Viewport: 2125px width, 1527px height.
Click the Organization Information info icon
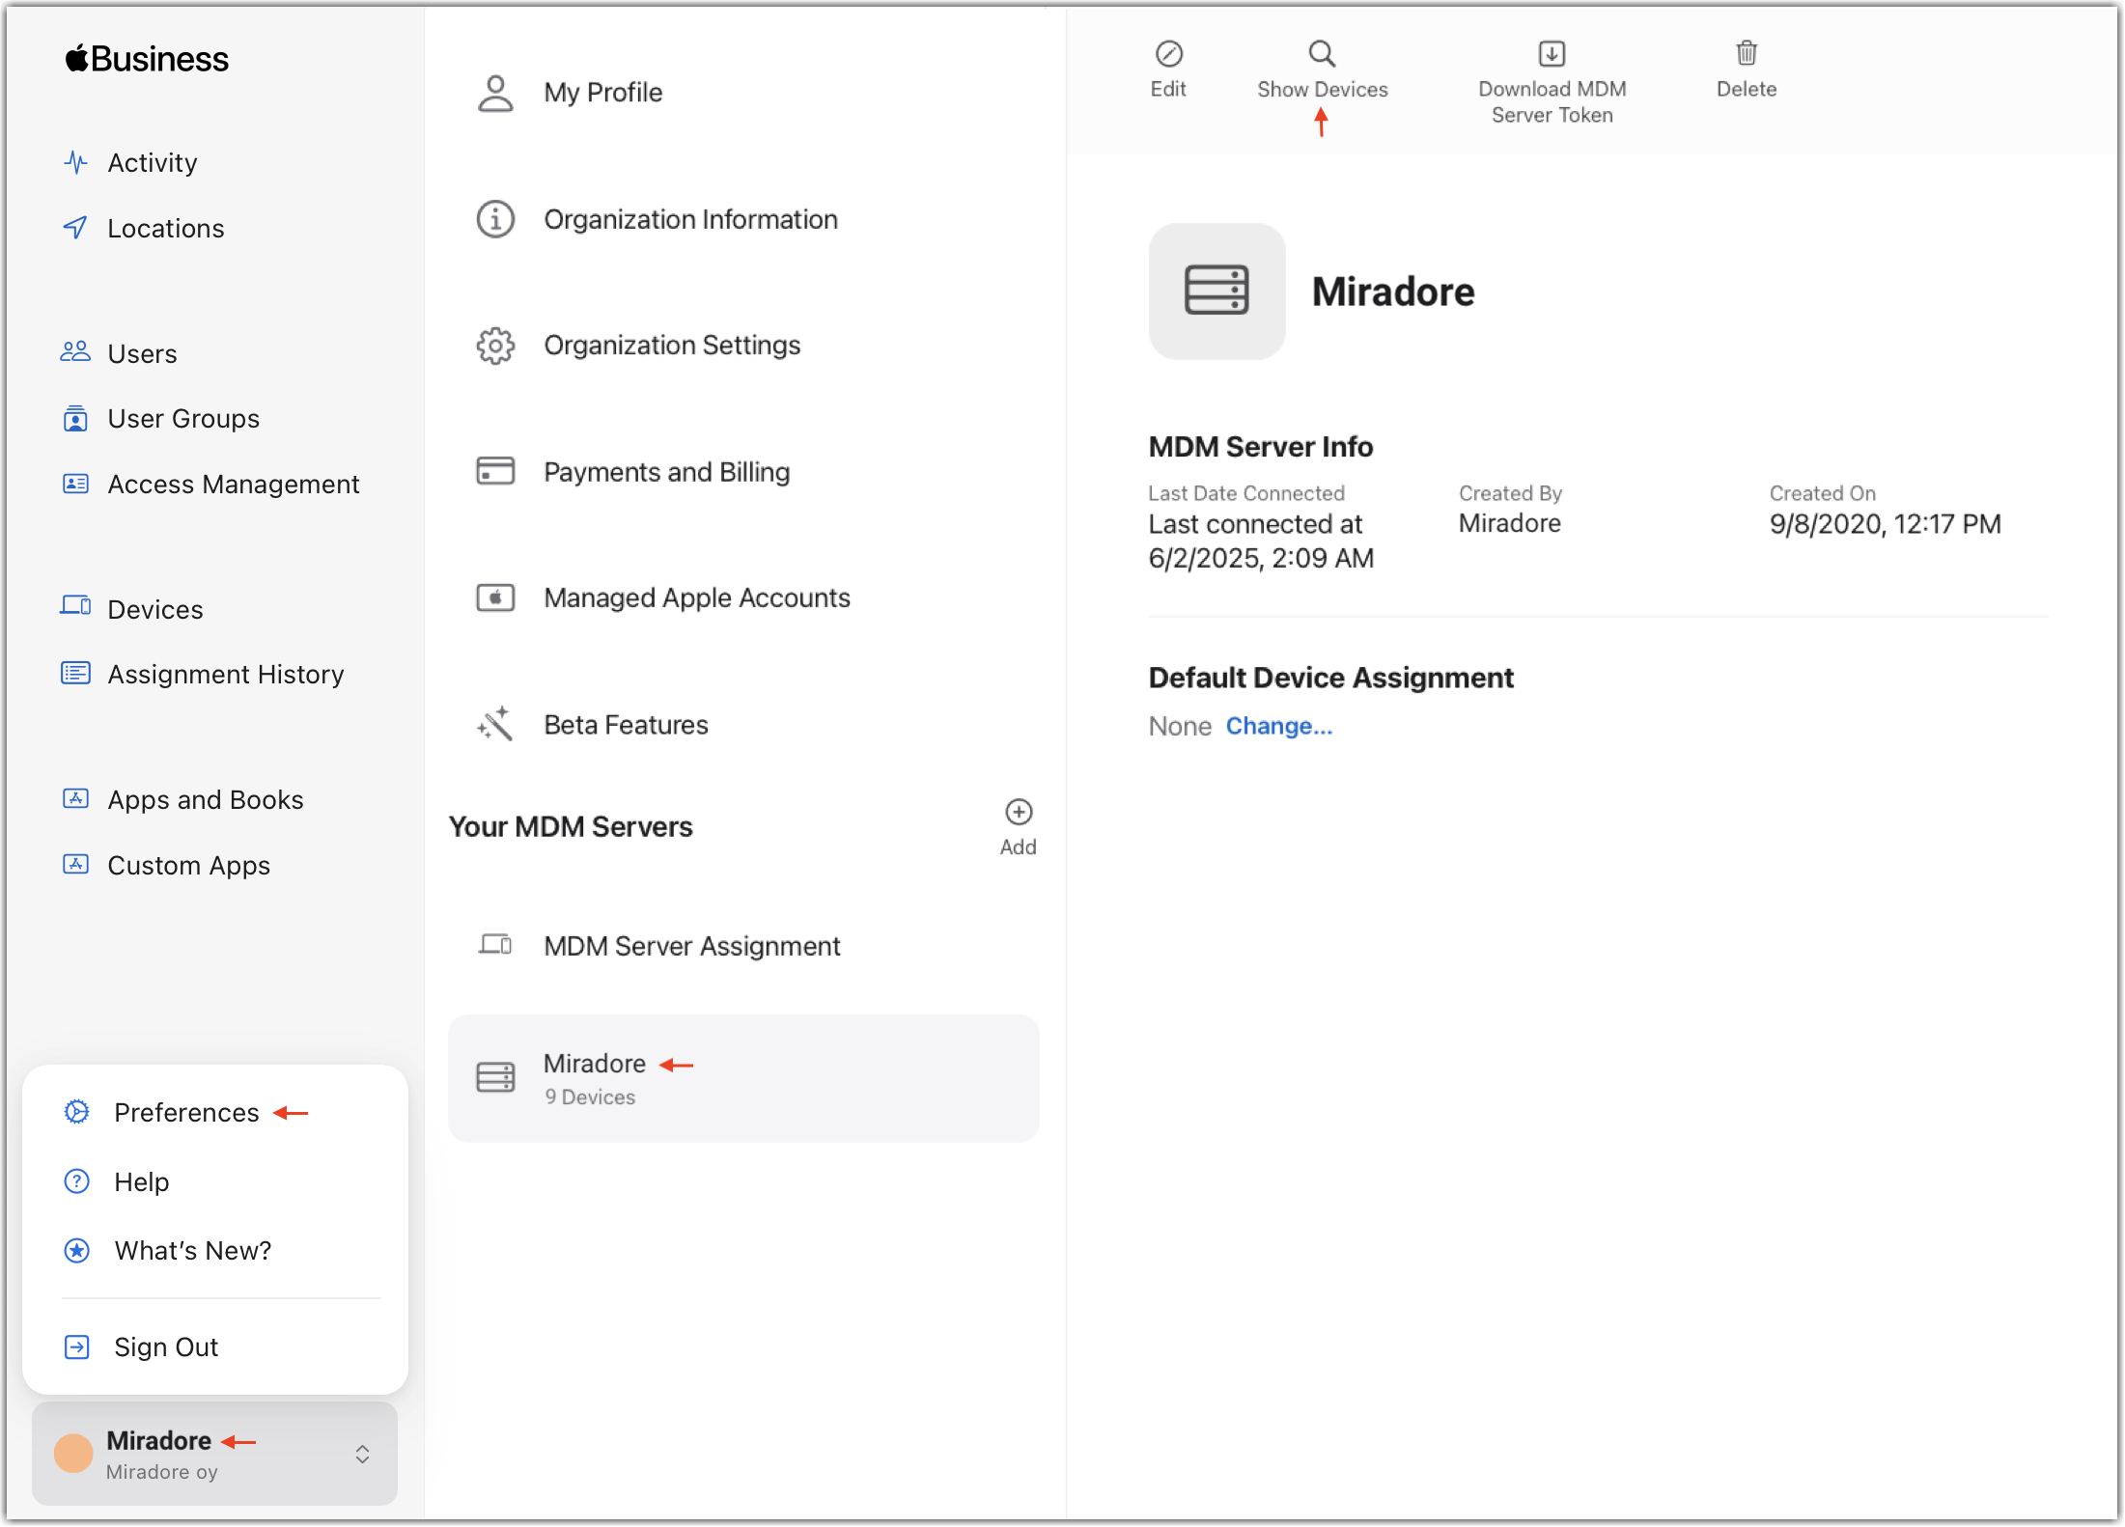point(495,219)
